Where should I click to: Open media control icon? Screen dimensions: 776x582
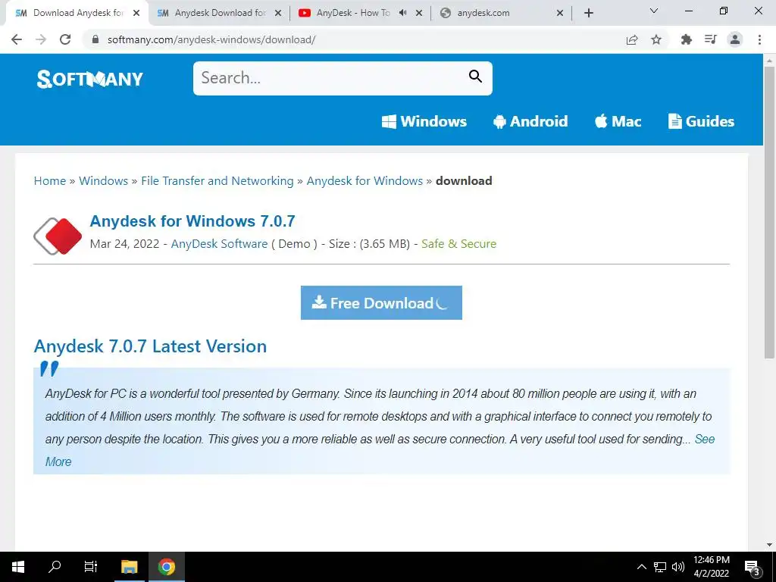[711, 39]
